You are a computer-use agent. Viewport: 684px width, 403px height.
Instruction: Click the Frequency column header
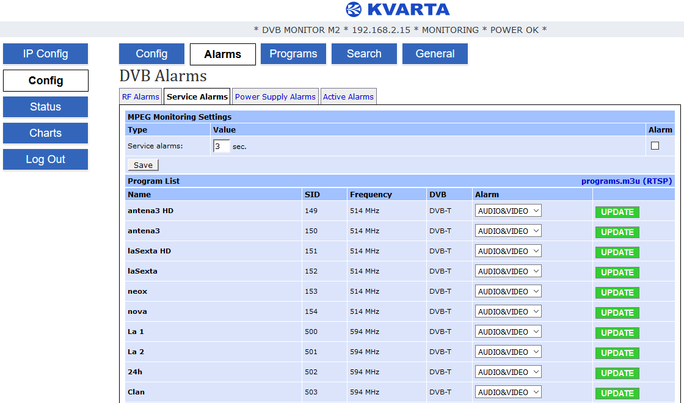pyautogui.click(x=371, y=195)
